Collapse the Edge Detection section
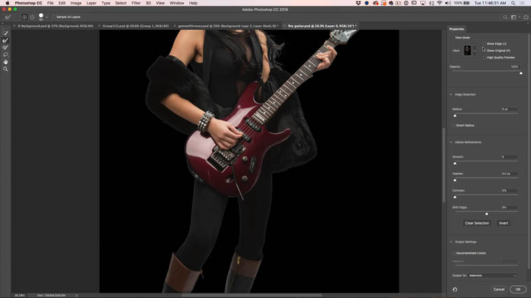The image size is (531, 298). point(451,95)
